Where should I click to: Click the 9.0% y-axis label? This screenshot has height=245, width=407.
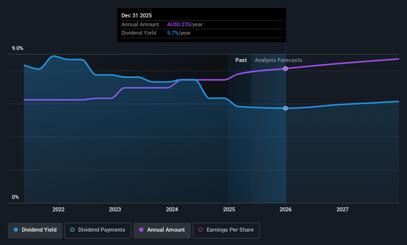(x=17, y=48)
